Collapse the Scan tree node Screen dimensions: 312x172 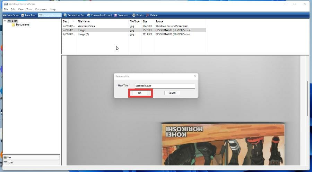pos(5,21)
